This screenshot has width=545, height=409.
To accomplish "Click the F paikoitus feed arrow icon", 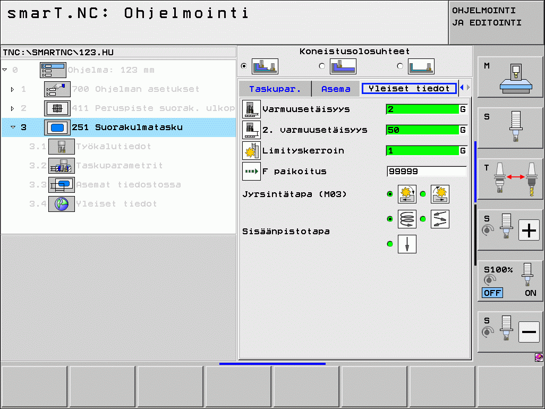I will coord(251,172).
